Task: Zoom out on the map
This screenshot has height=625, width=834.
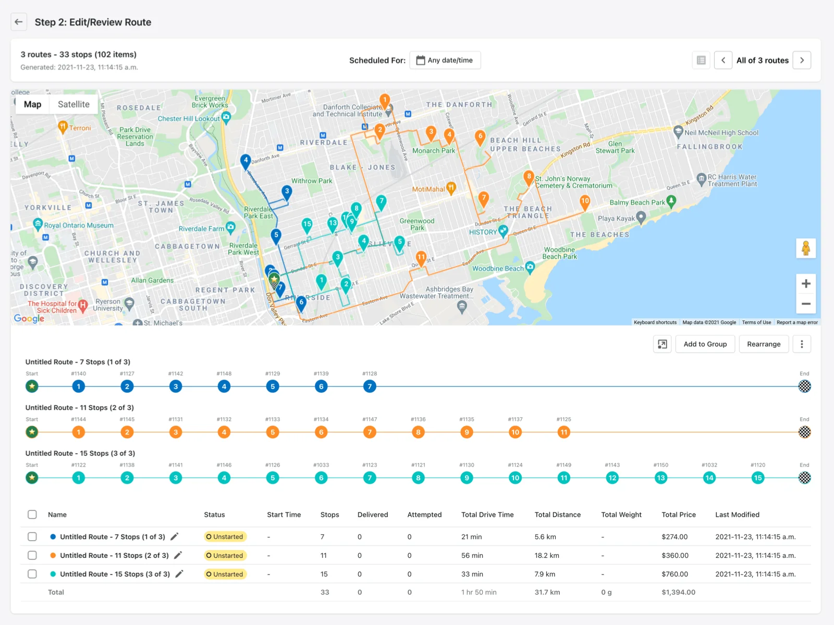Action: [x=806, y=304]
